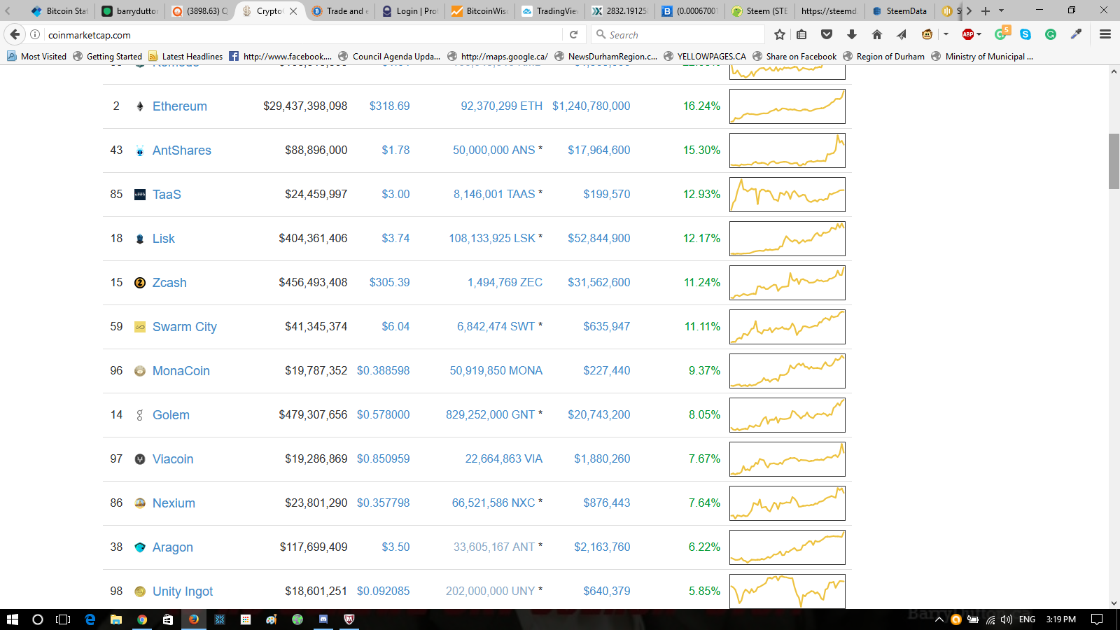
Task: Open the Nexium coin link
Action: [x=174, y=503]
